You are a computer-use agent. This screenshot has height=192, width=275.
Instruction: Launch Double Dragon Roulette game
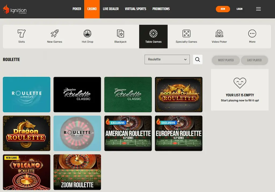point(179,95)
